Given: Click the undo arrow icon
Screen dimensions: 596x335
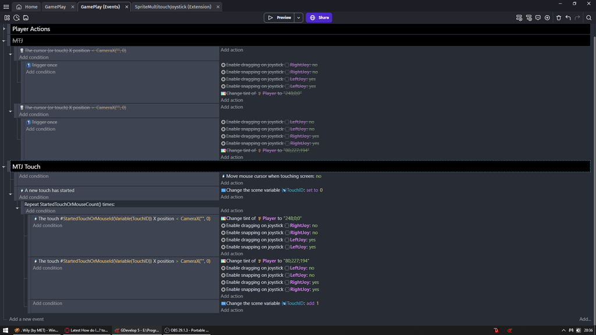Looking at the screenshot, I should [x=568, y=18].
